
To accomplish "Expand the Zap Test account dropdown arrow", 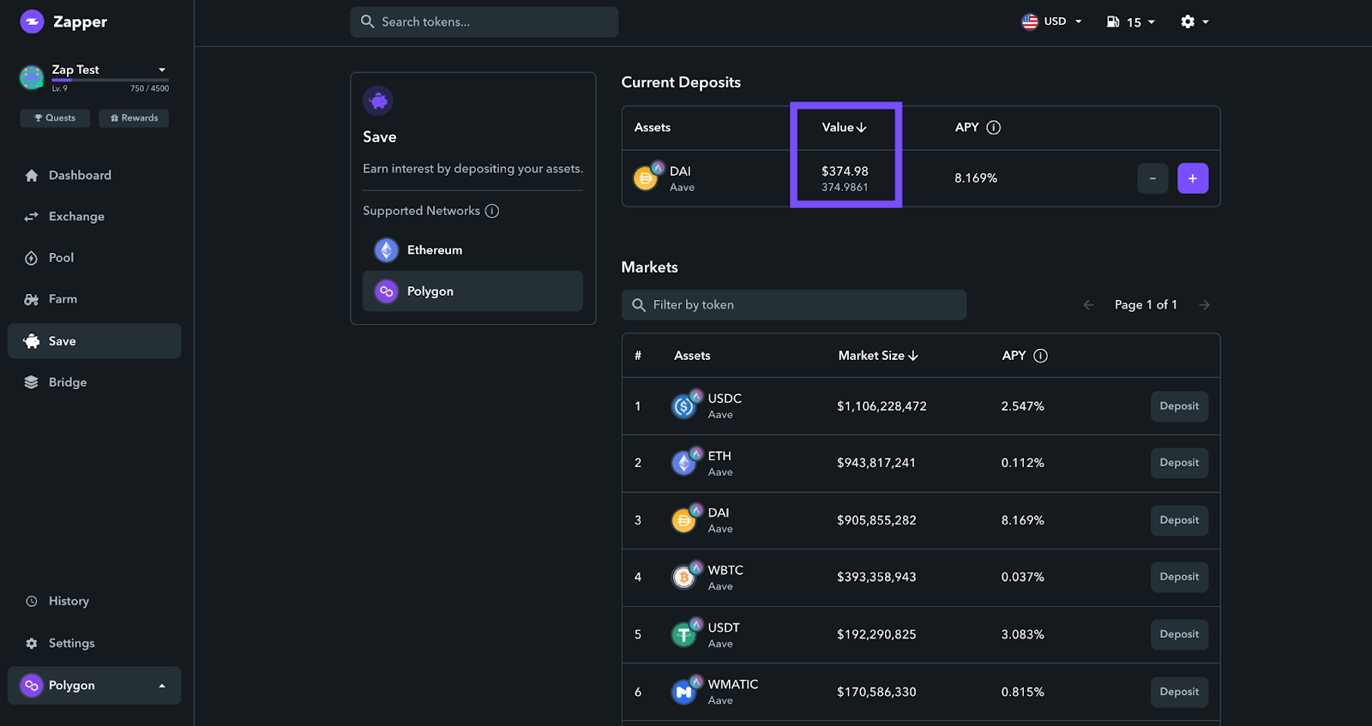I will [x=162, y=69].
